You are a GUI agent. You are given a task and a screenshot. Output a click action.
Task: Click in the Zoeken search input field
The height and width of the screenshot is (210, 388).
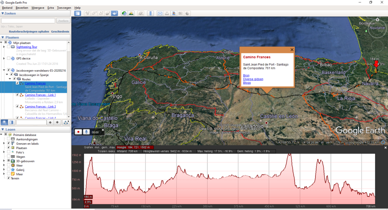(x=28, y=21)
